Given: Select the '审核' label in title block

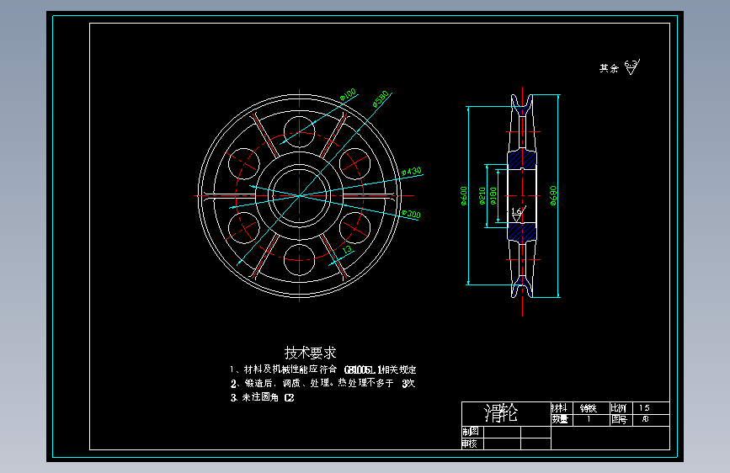Looking at the screenshot, I should pyautogui.click(x=470, y=444).
